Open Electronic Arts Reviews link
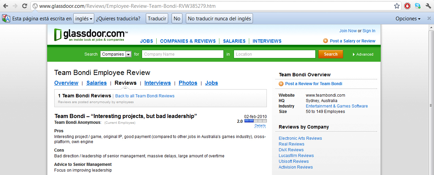 [300, 138]
